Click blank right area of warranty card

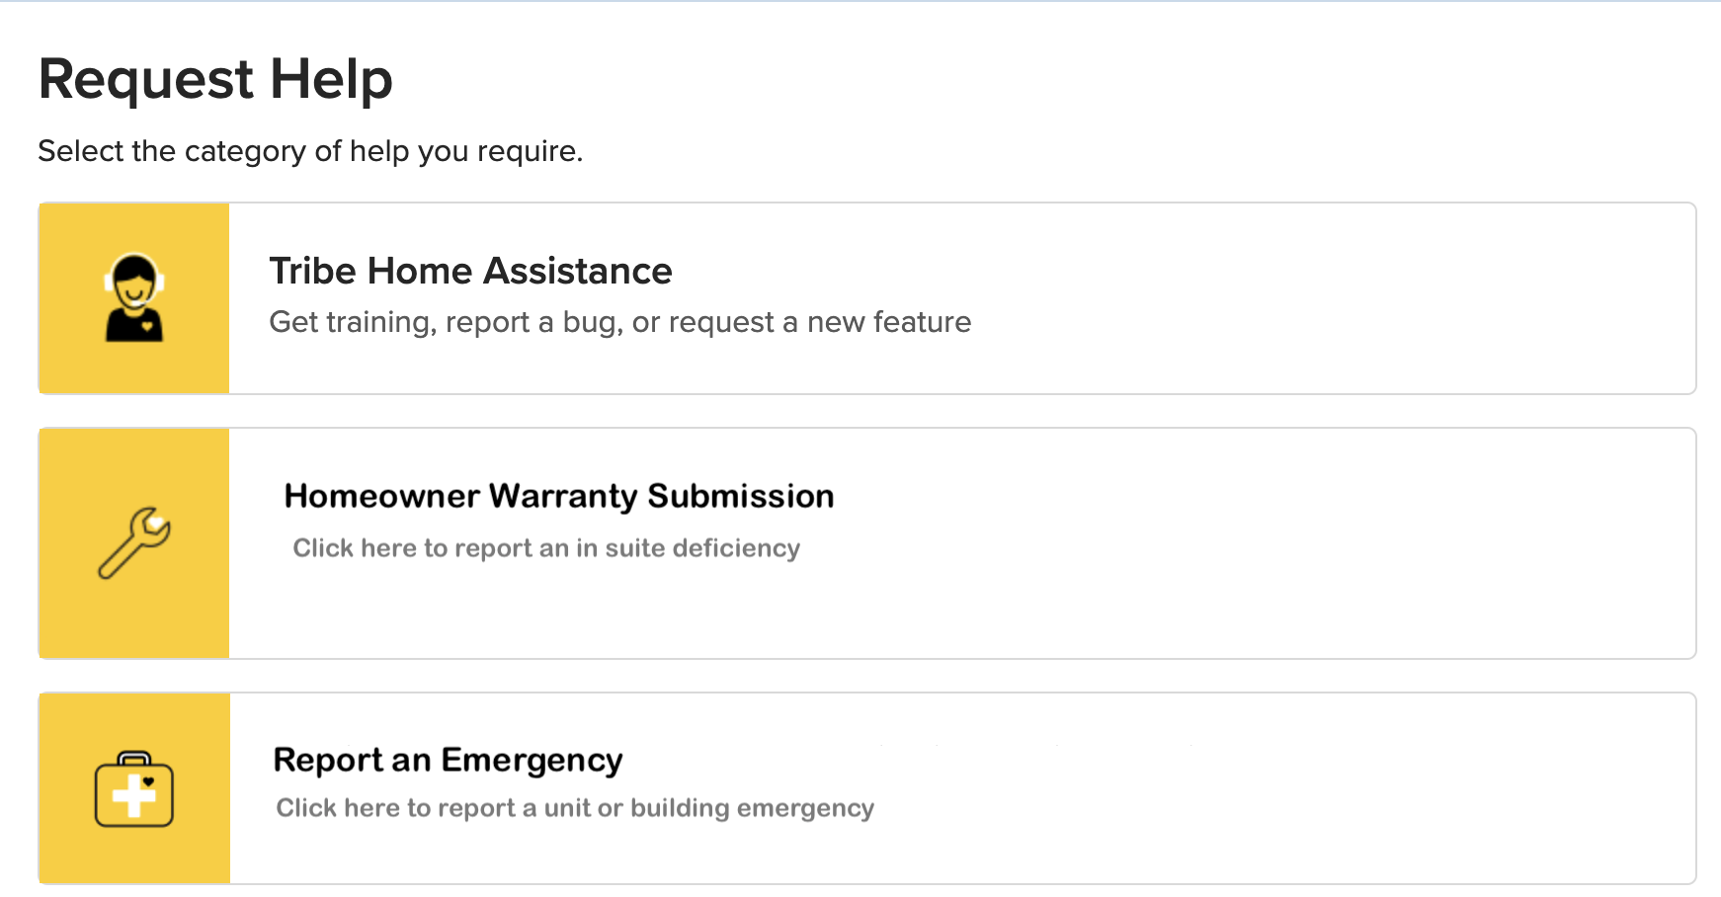pyautogui.click(x=1265, y=543)
